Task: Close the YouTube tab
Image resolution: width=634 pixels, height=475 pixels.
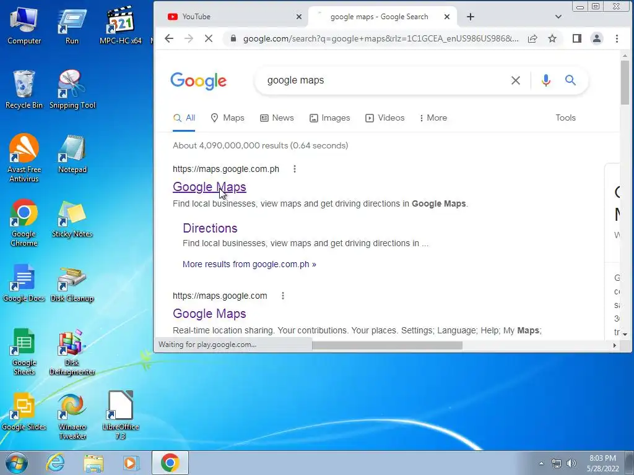Action: pos(299,17)
